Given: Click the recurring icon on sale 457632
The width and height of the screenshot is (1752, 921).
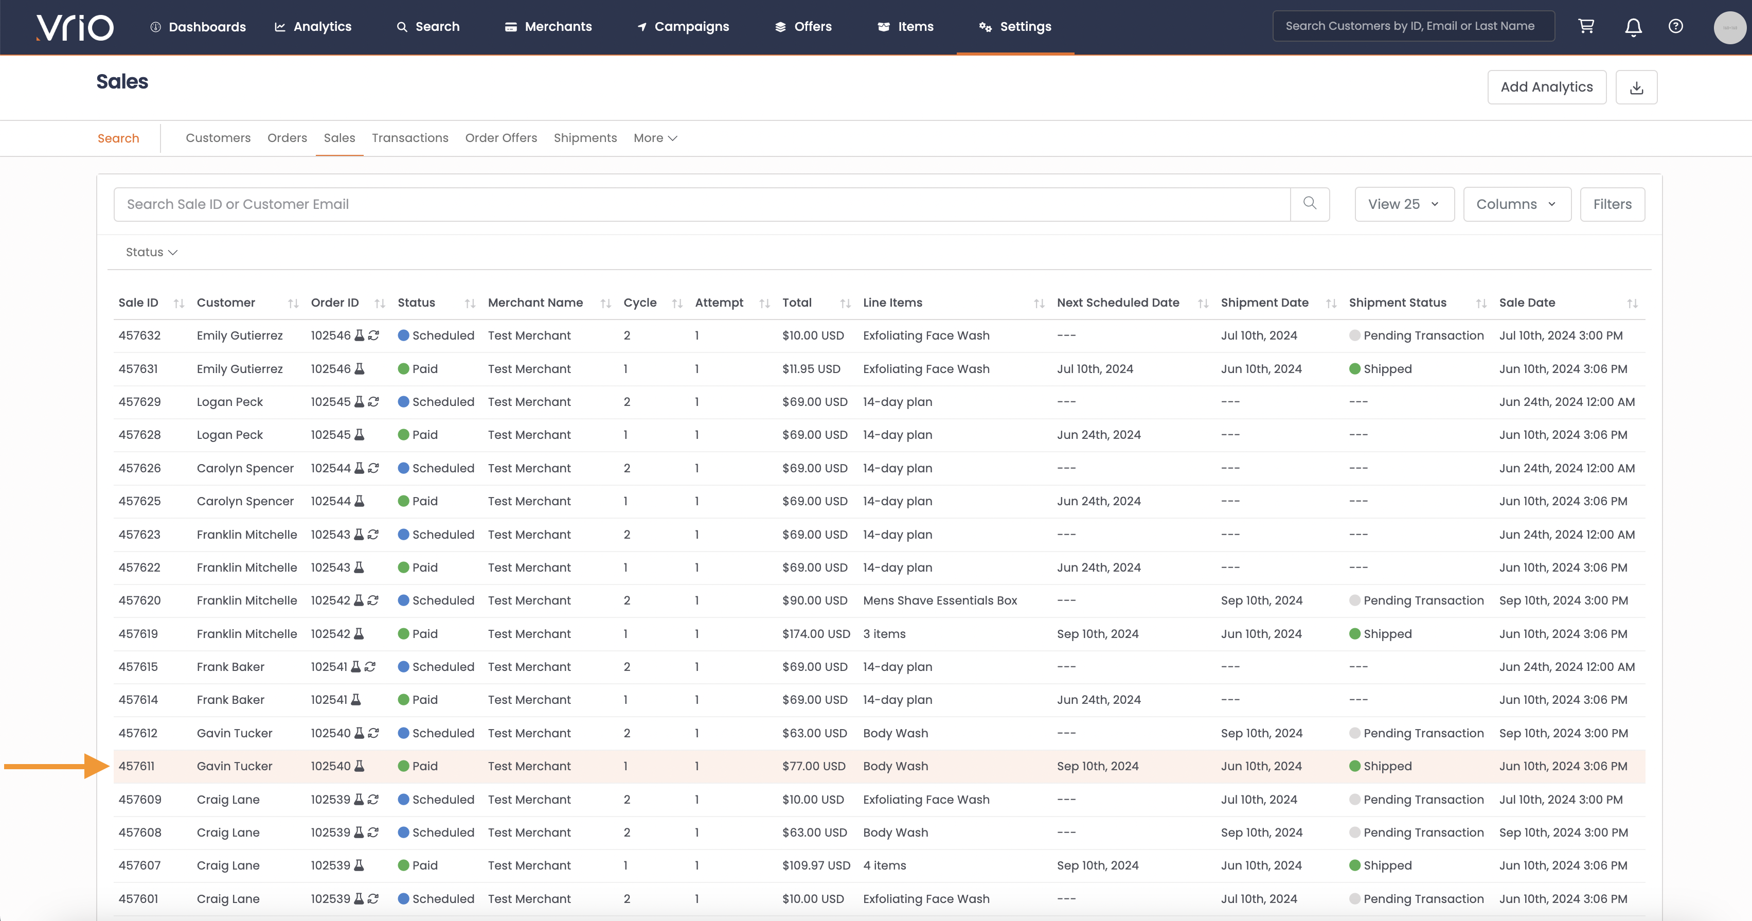Looking at the screenshot, I should point(373,335).
